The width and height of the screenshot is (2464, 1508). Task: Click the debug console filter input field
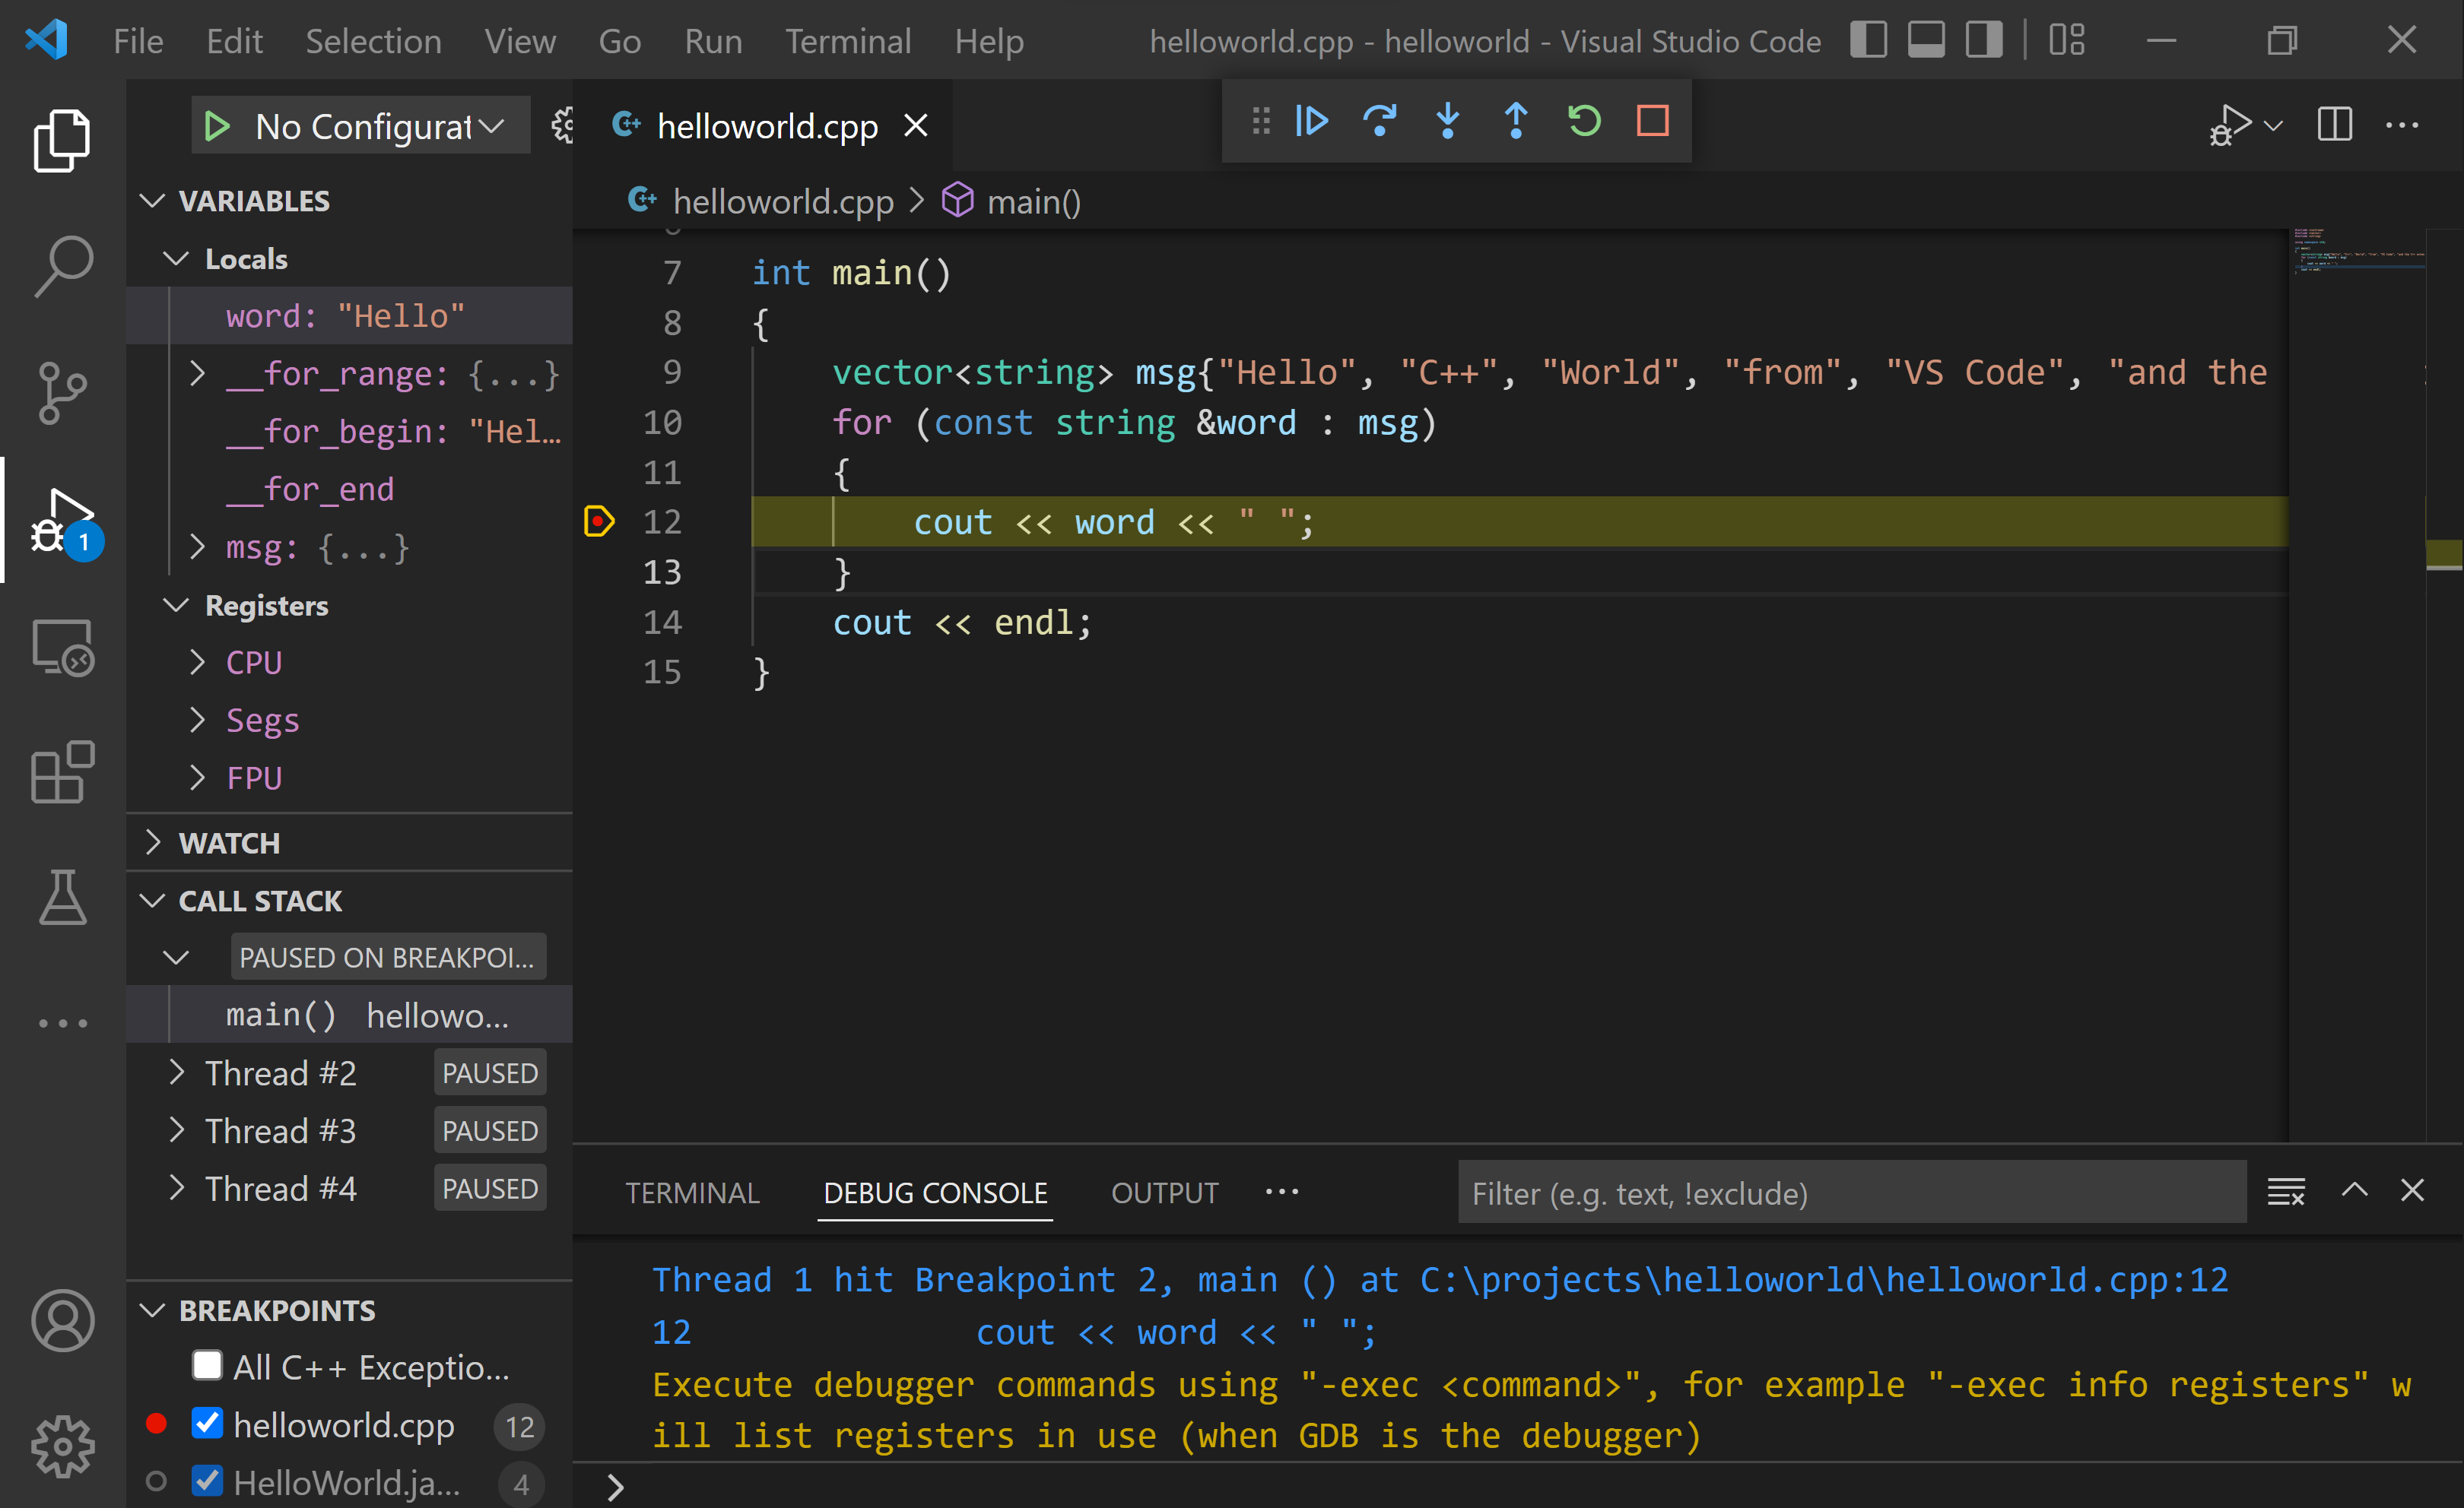tap(1848, 1193)
